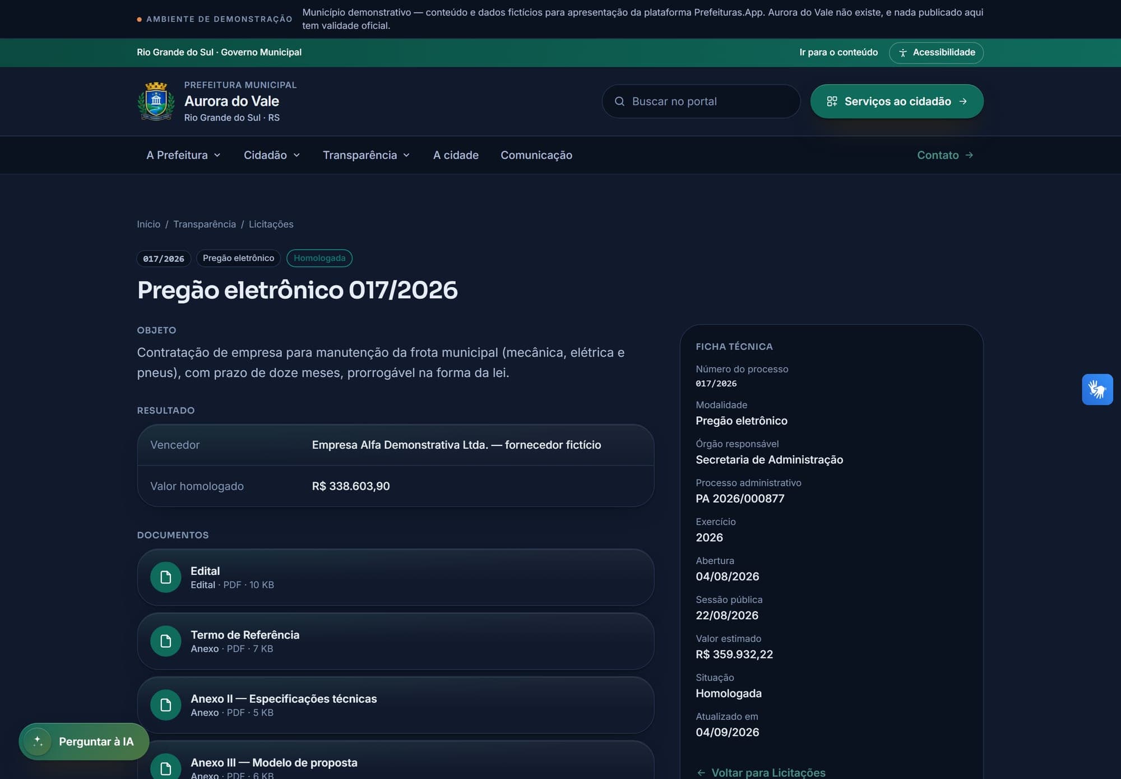Click the Anexo II file icon
Image resolution: width=1121 pixels, height=779 pixels.
[x=165, y=705]
